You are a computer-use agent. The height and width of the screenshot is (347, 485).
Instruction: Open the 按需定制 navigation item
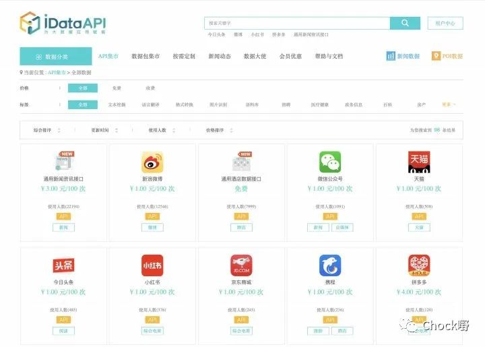[184, 57]
